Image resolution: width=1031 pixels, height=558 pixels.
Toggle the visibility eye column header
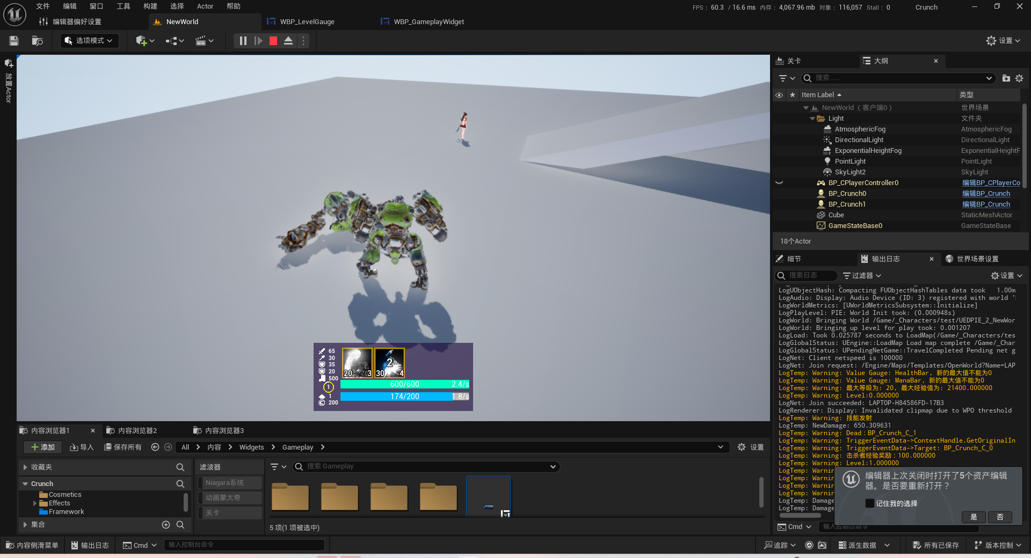[x=779, y=95]
